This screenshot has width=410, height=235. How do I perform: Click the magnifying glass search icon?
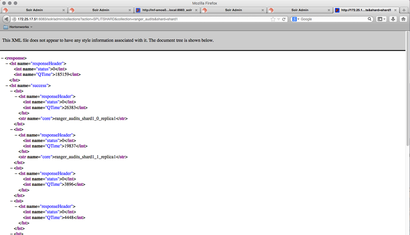click(369, 19)
